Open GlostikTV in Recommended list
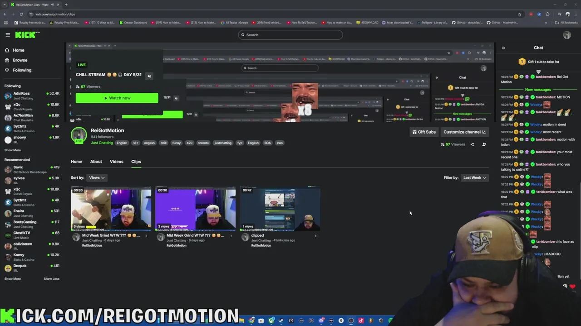The image size is (581, 326). 32,235
